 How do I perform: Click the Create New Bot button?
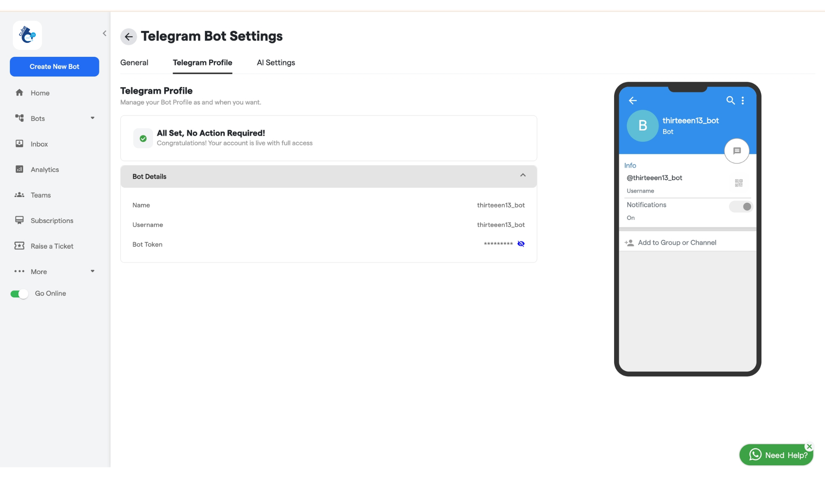(x=54, y=67)
